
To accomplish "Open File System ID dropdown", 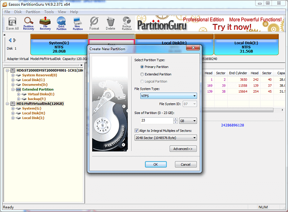I will tap(190, 104).
